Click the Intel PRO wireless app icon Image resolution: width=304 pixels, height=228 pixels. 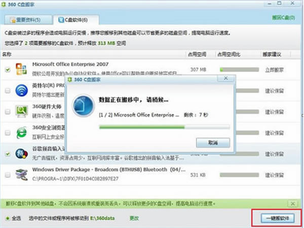tap(21, 90)
